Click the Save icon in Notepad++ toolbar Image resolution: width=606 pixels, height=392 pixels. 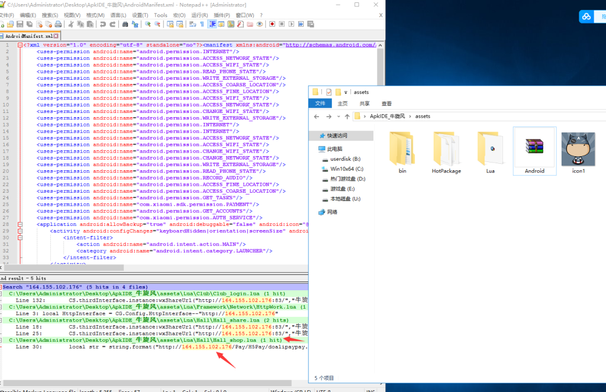[20, 24]
